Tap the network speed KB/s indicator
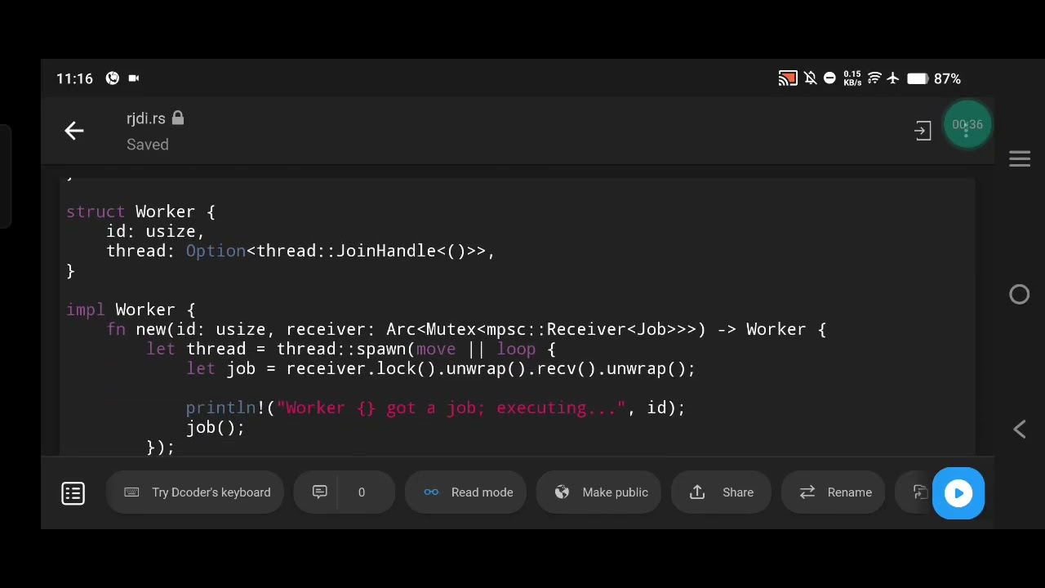Viewport: 1045px width, 588px height. (x=852, y=78)
